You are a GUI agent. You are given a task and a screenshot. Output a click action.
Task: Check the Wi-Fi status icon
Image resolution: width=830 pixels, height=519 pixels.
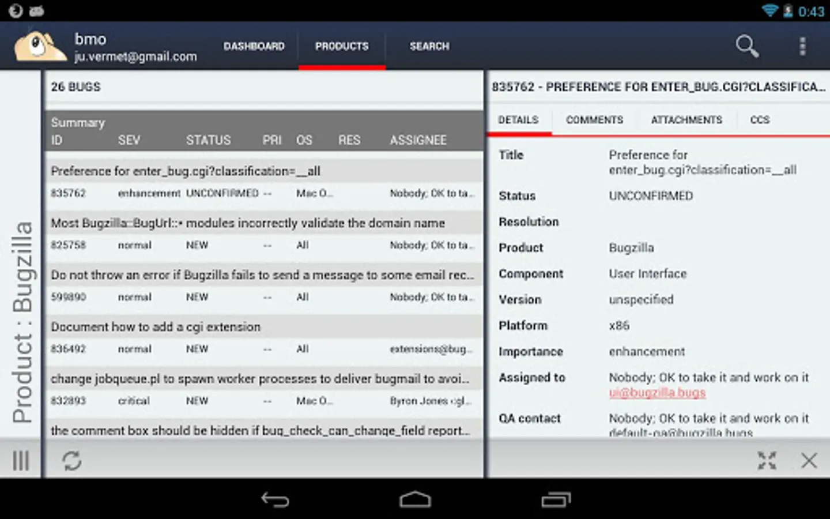tap(770, 10)
